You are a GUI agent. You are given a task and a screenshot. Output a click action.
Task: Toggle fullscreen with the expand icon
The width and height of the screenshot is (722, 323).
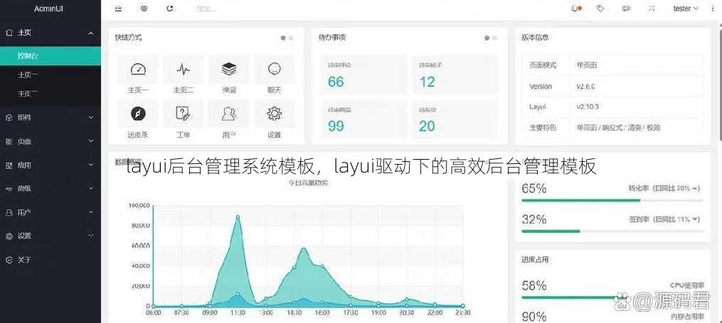pyautogui.click(x=652, y=9)
